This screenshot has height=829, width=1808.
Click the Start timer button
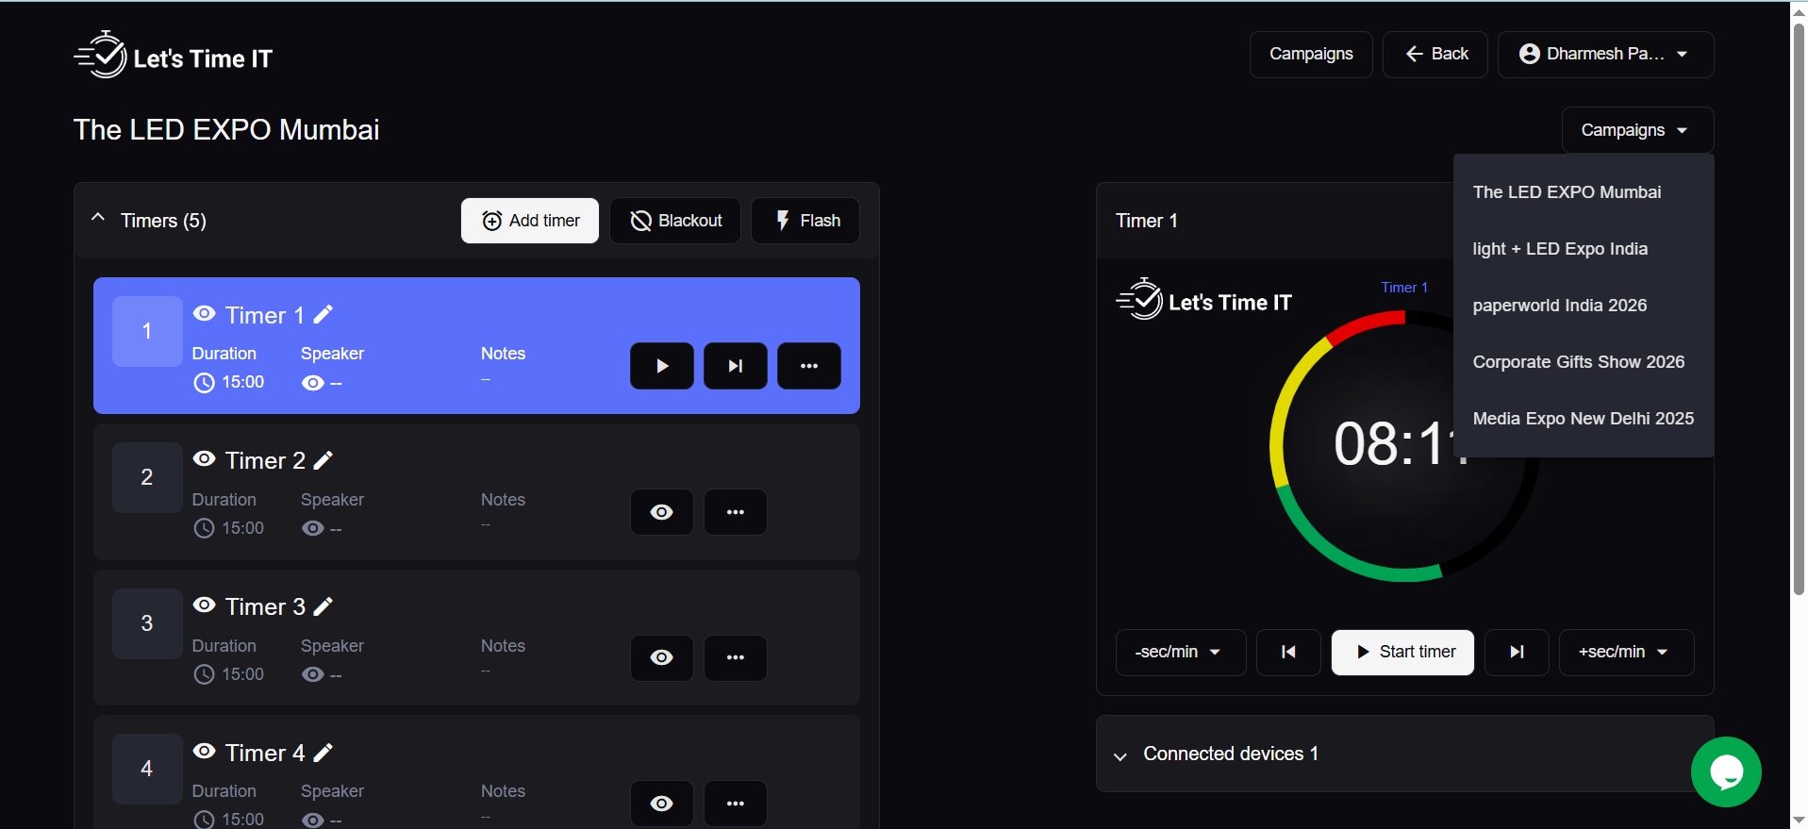(1402, 653)
